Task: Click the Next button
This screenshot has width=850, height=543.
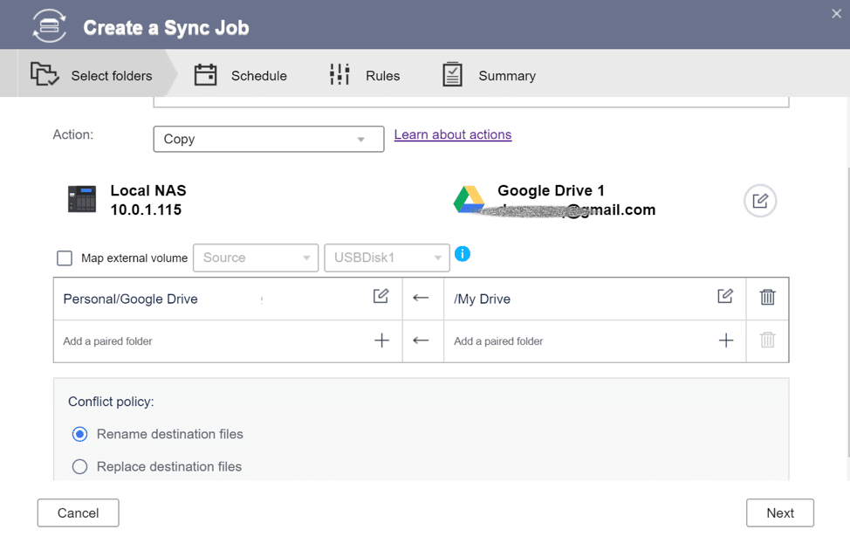Action: [x=779, y=512]
